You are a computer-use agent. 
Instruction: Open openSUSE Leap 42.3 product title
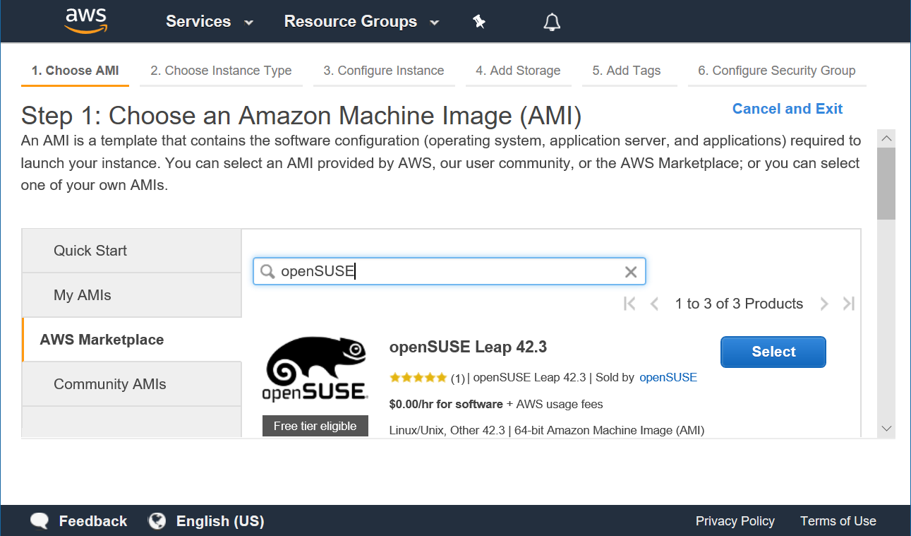tap(468, 347)
